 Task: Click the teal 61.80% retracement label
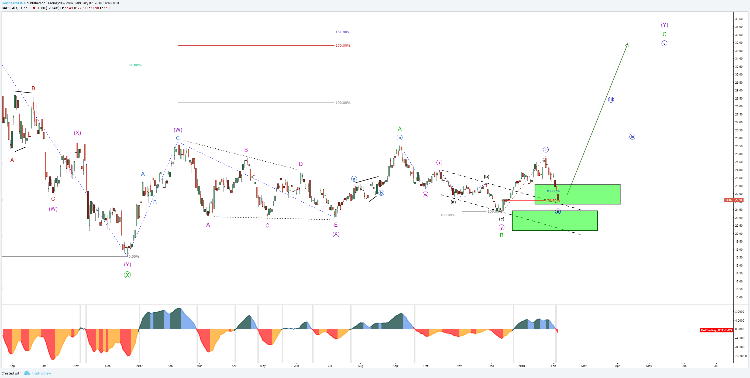tap(135, 65)
